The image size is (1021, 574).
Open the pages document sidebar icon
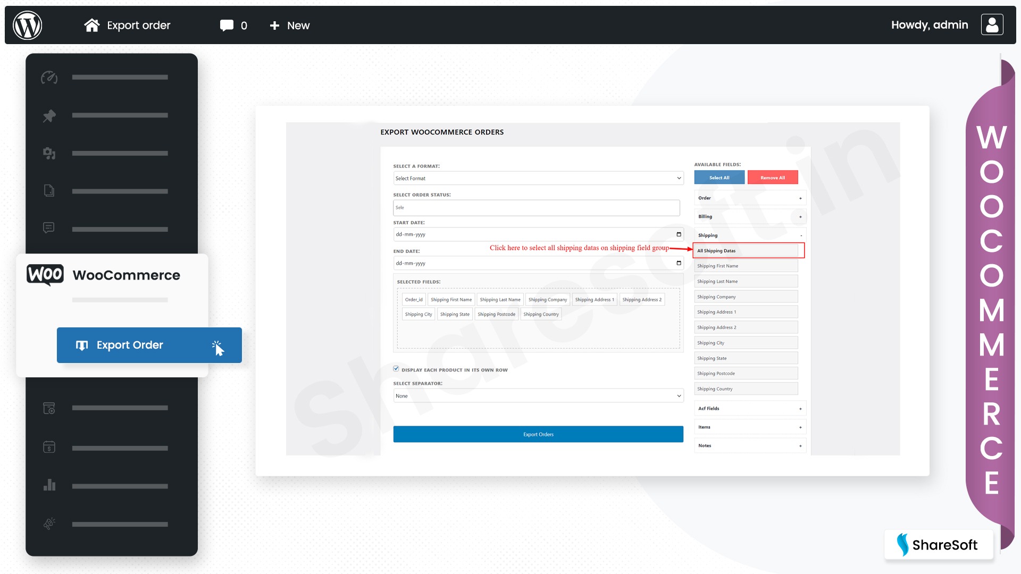coord(49,191)
